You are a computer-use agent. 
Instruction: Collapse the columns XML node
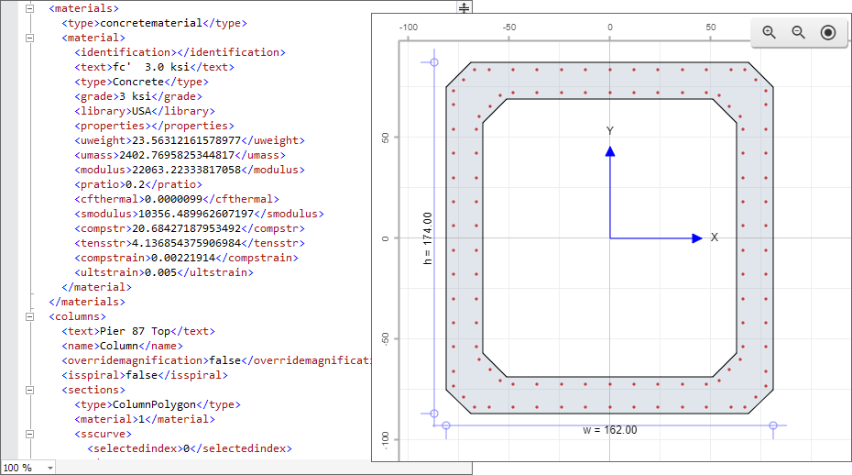click(x=30, y=316)
